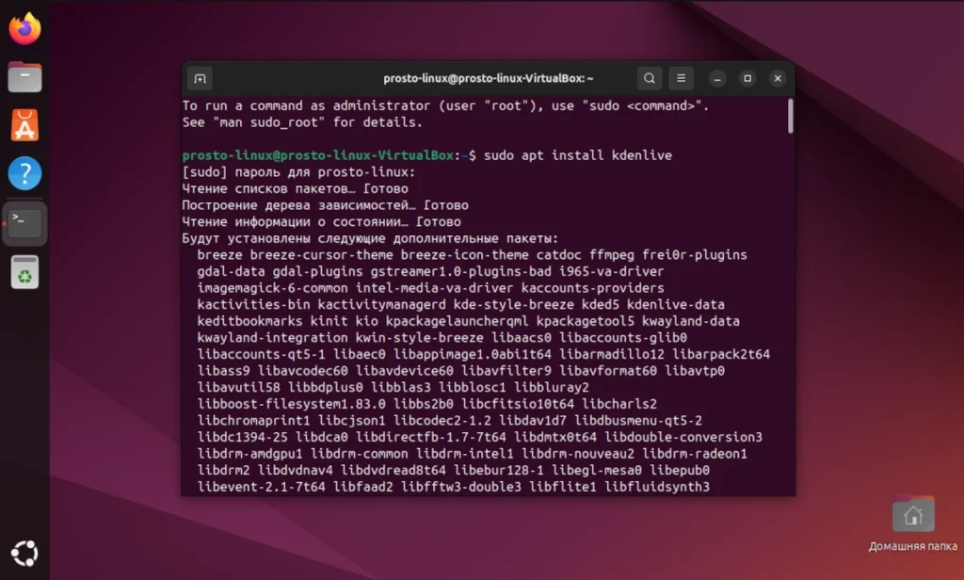Click 'Построение дерева зависимостей… Готово' line

tap(325, 205)
